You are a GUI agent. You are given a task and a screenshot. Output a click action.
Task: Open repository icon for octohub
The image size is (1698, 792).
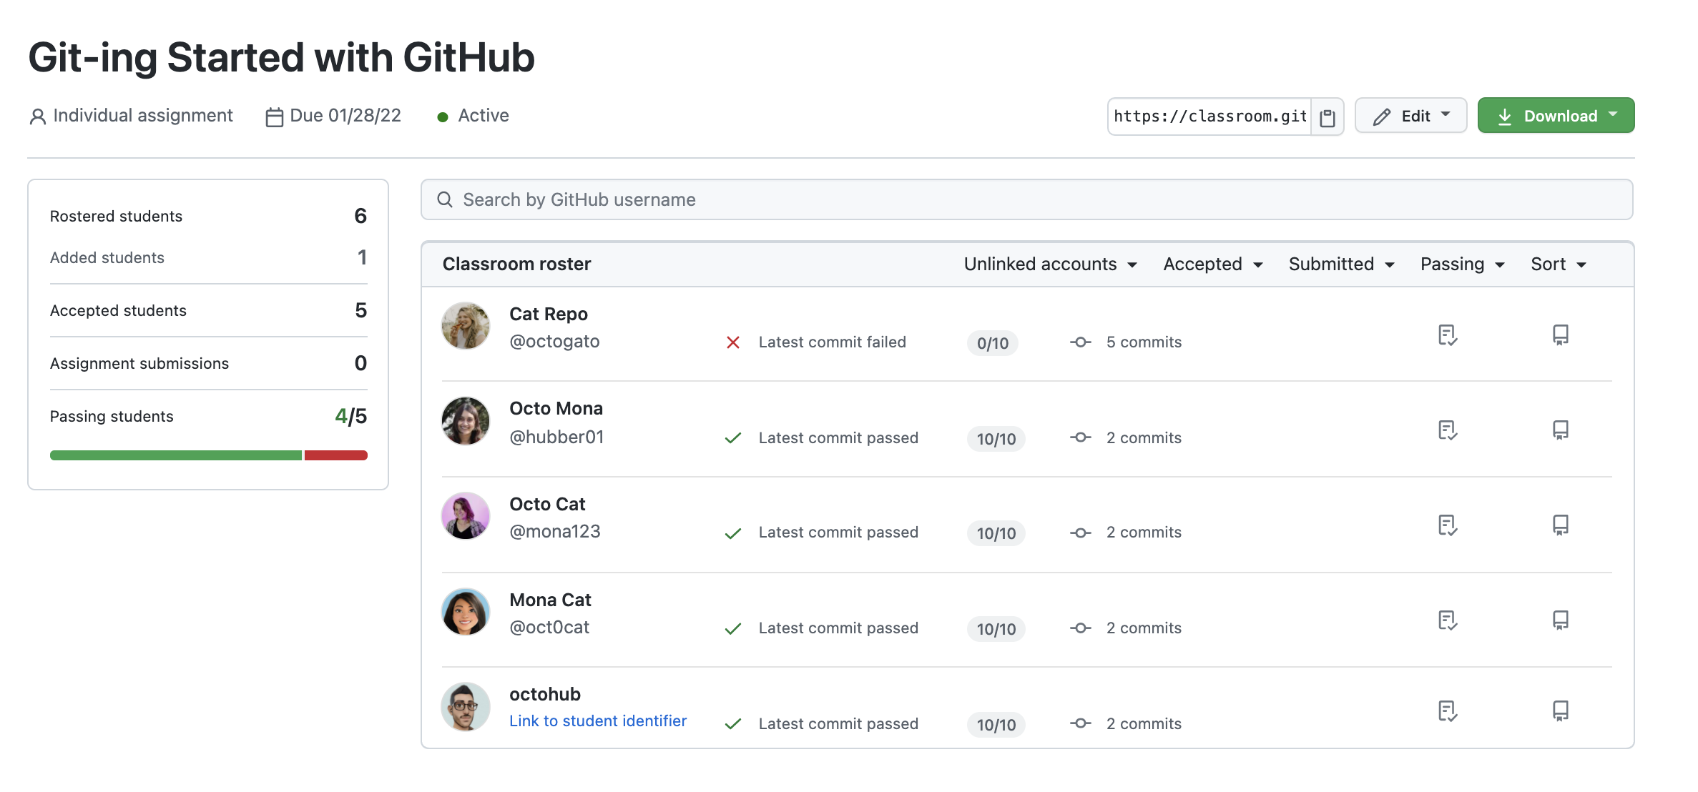pos(1561,711)
